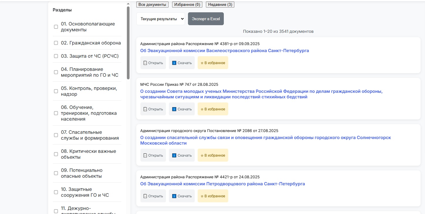Download МЧС России Приказ № 747
The width and height of the screenshot is (425, 214).
(x=182, y=109)
